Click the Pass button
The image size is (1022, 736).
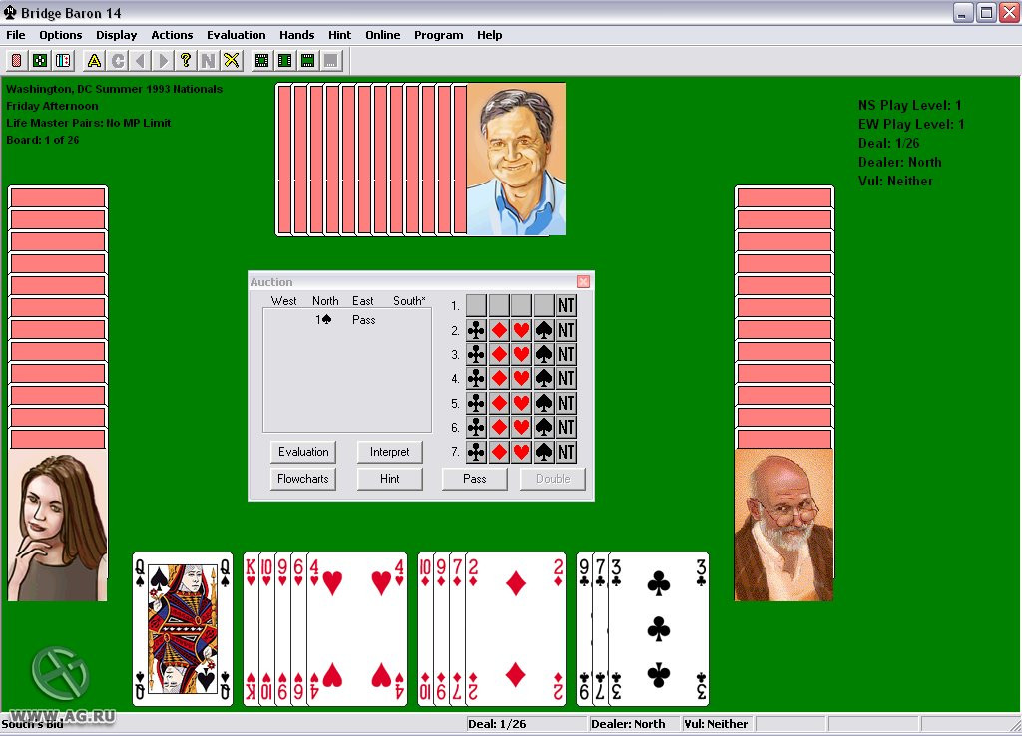pos(474,478)
